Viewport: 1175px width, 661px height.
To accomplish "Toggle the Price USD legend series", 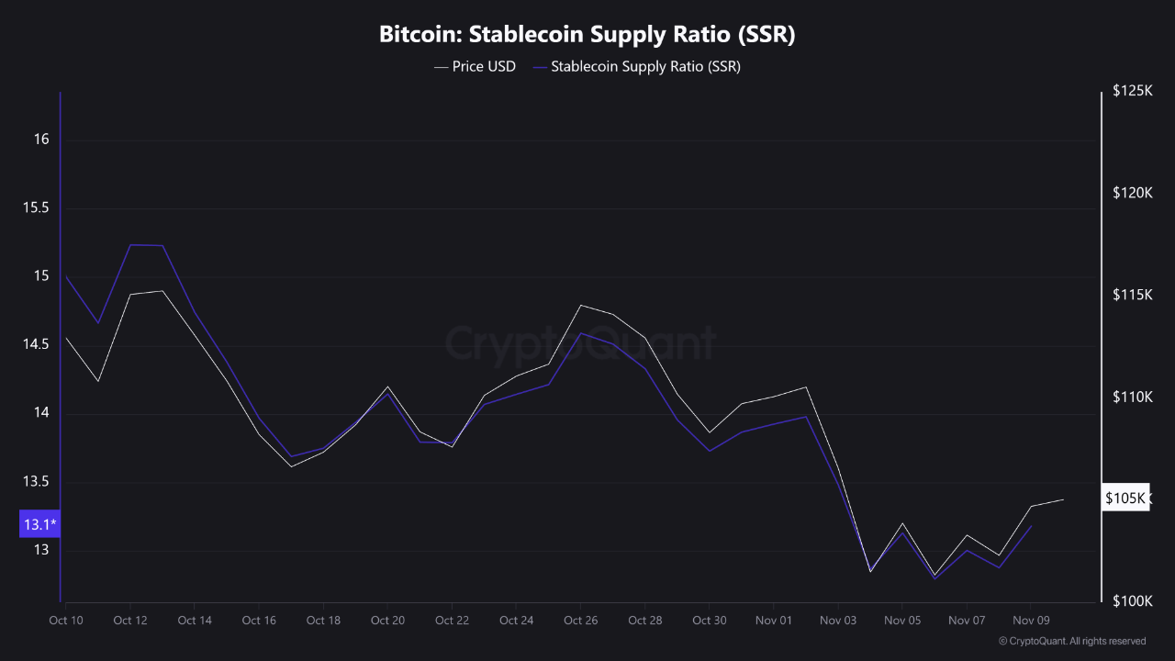I will point(484,66).
